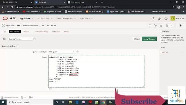
Task: Click Windows search box
Action: pos(30,102)
